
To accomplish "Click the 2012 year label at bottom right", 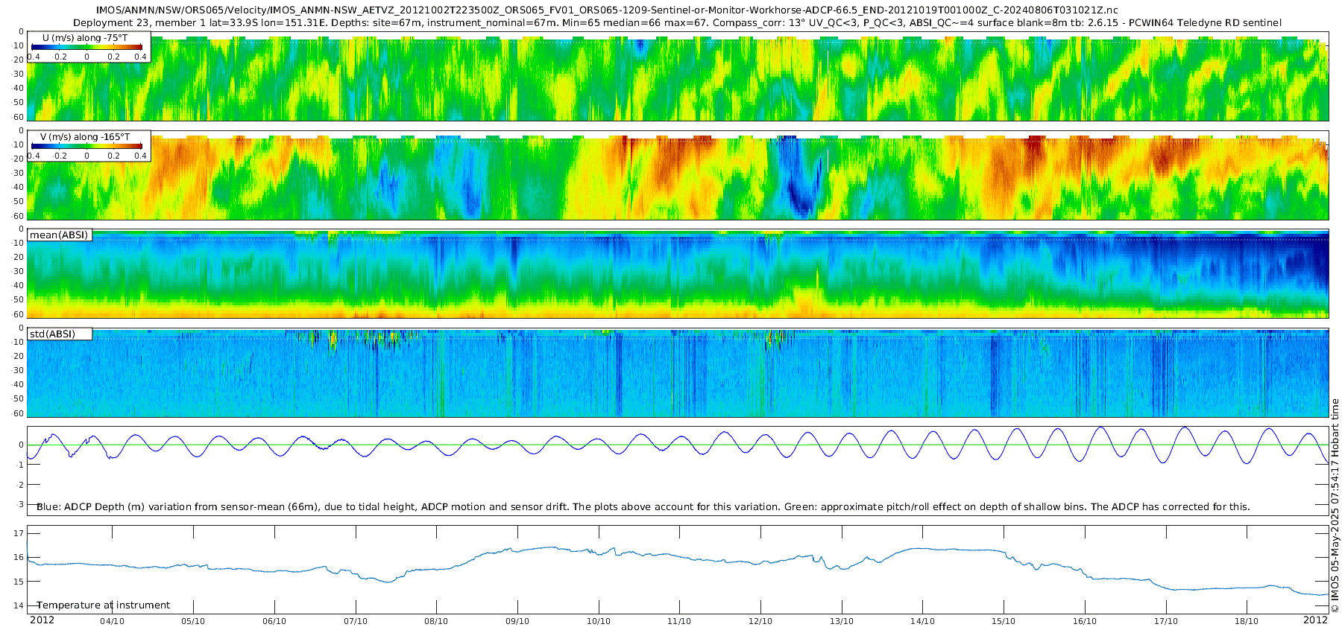I will 1315,620.
